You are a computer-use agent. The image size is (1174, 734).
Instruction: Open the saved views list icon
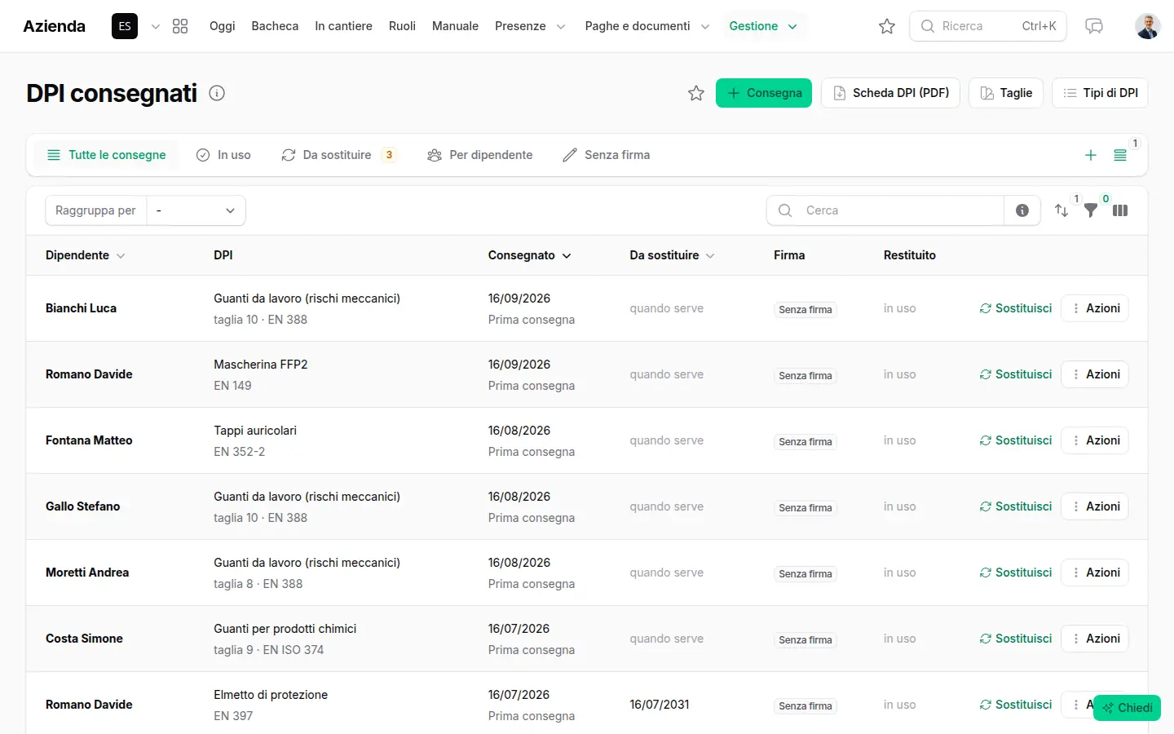click(x=1120, y=155)
